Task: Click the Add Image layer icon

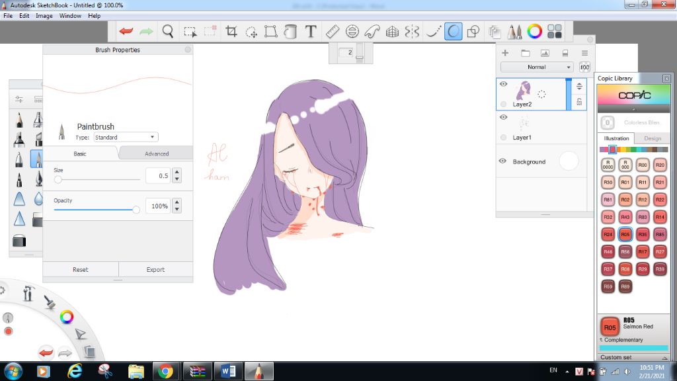Action: tap(545, 53)
